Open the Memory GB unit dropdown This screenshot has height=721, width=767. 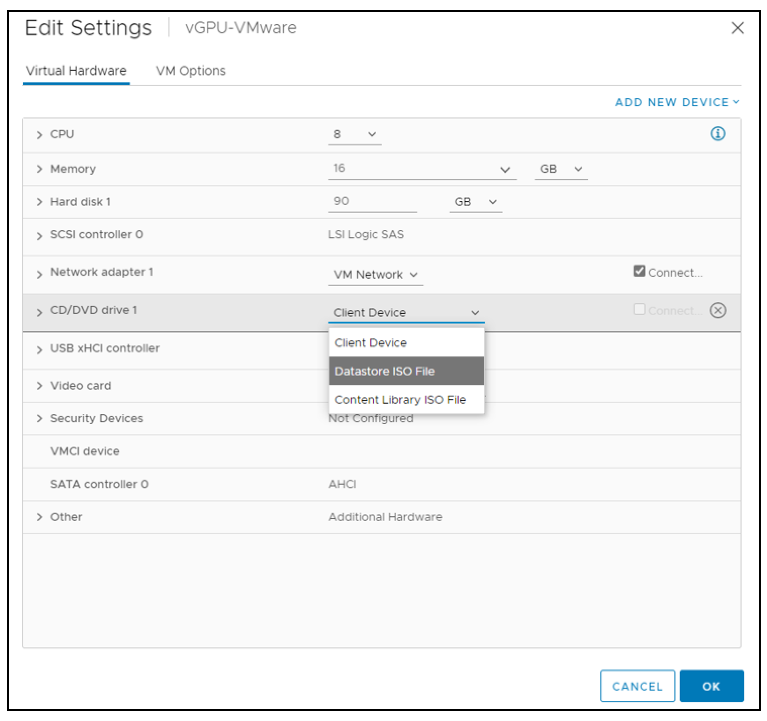(x=578, y=169)
